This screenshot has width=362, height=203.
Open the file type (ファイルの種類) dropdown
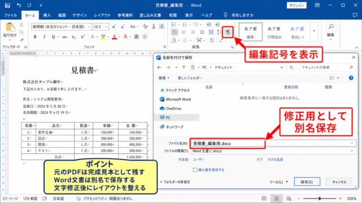(x=352, y=151)
